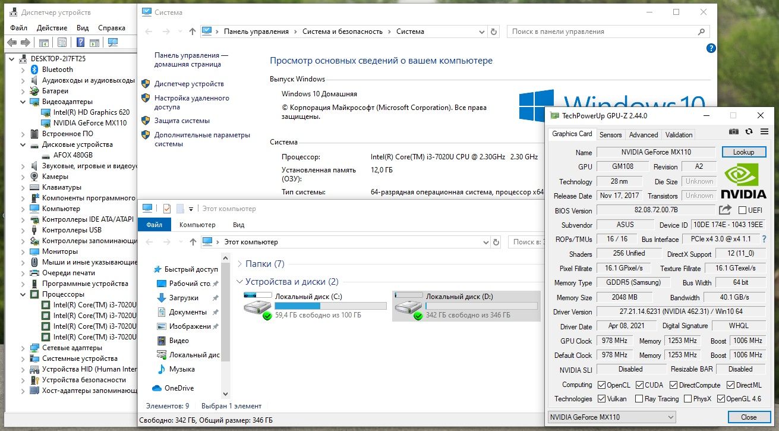Viewport: 779px width, 431px height.
Task: Click Local Disk C: capacity bar
Action: point(330,306)
